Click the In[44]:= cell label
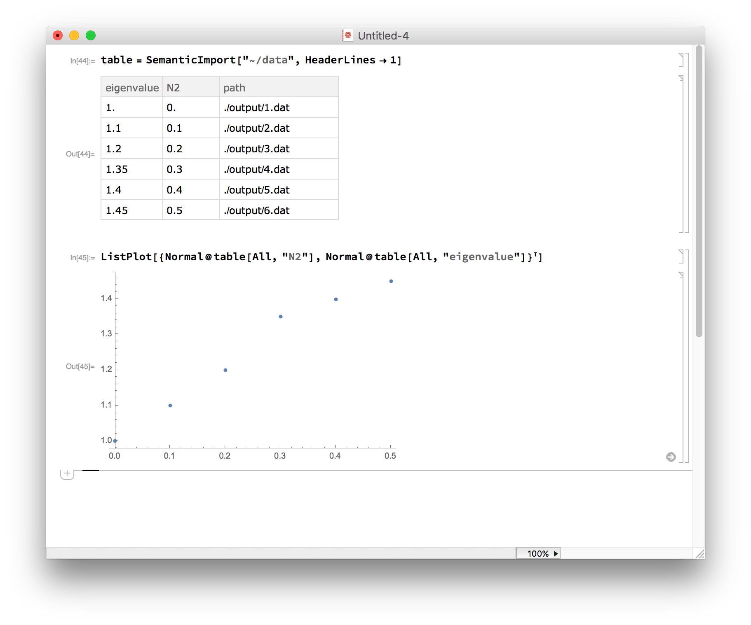 pyautogui.click(x=82, y=61)
